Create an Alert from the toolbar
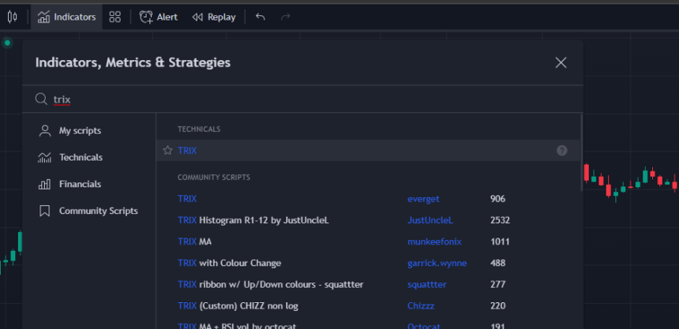Screen dimensions: 679x329 (x=159, y=17)
